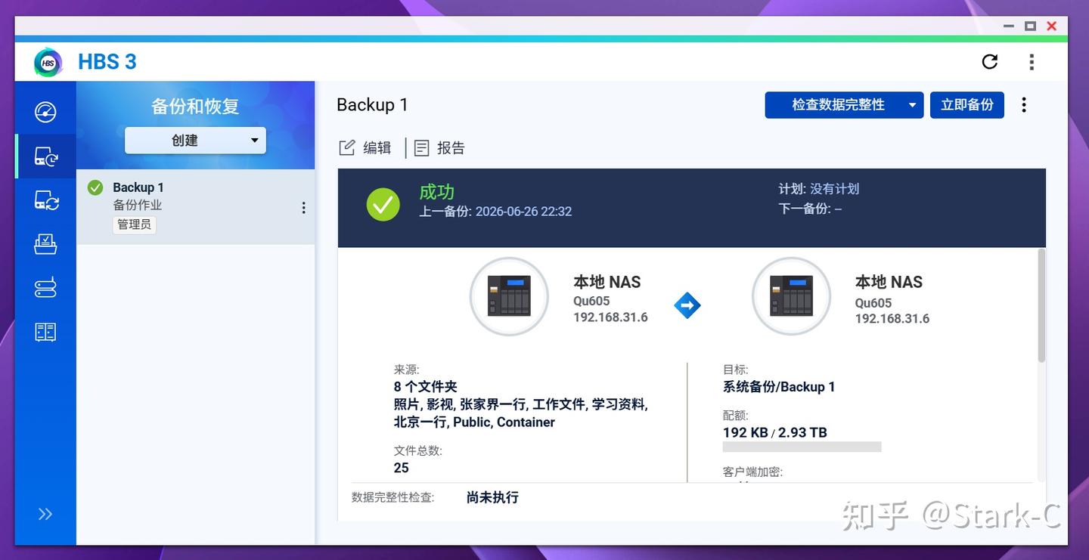Viewport: 1089px width, 560px height.
Task: Click the green success check on Backup 1 list item
Action: click(95, 187)
